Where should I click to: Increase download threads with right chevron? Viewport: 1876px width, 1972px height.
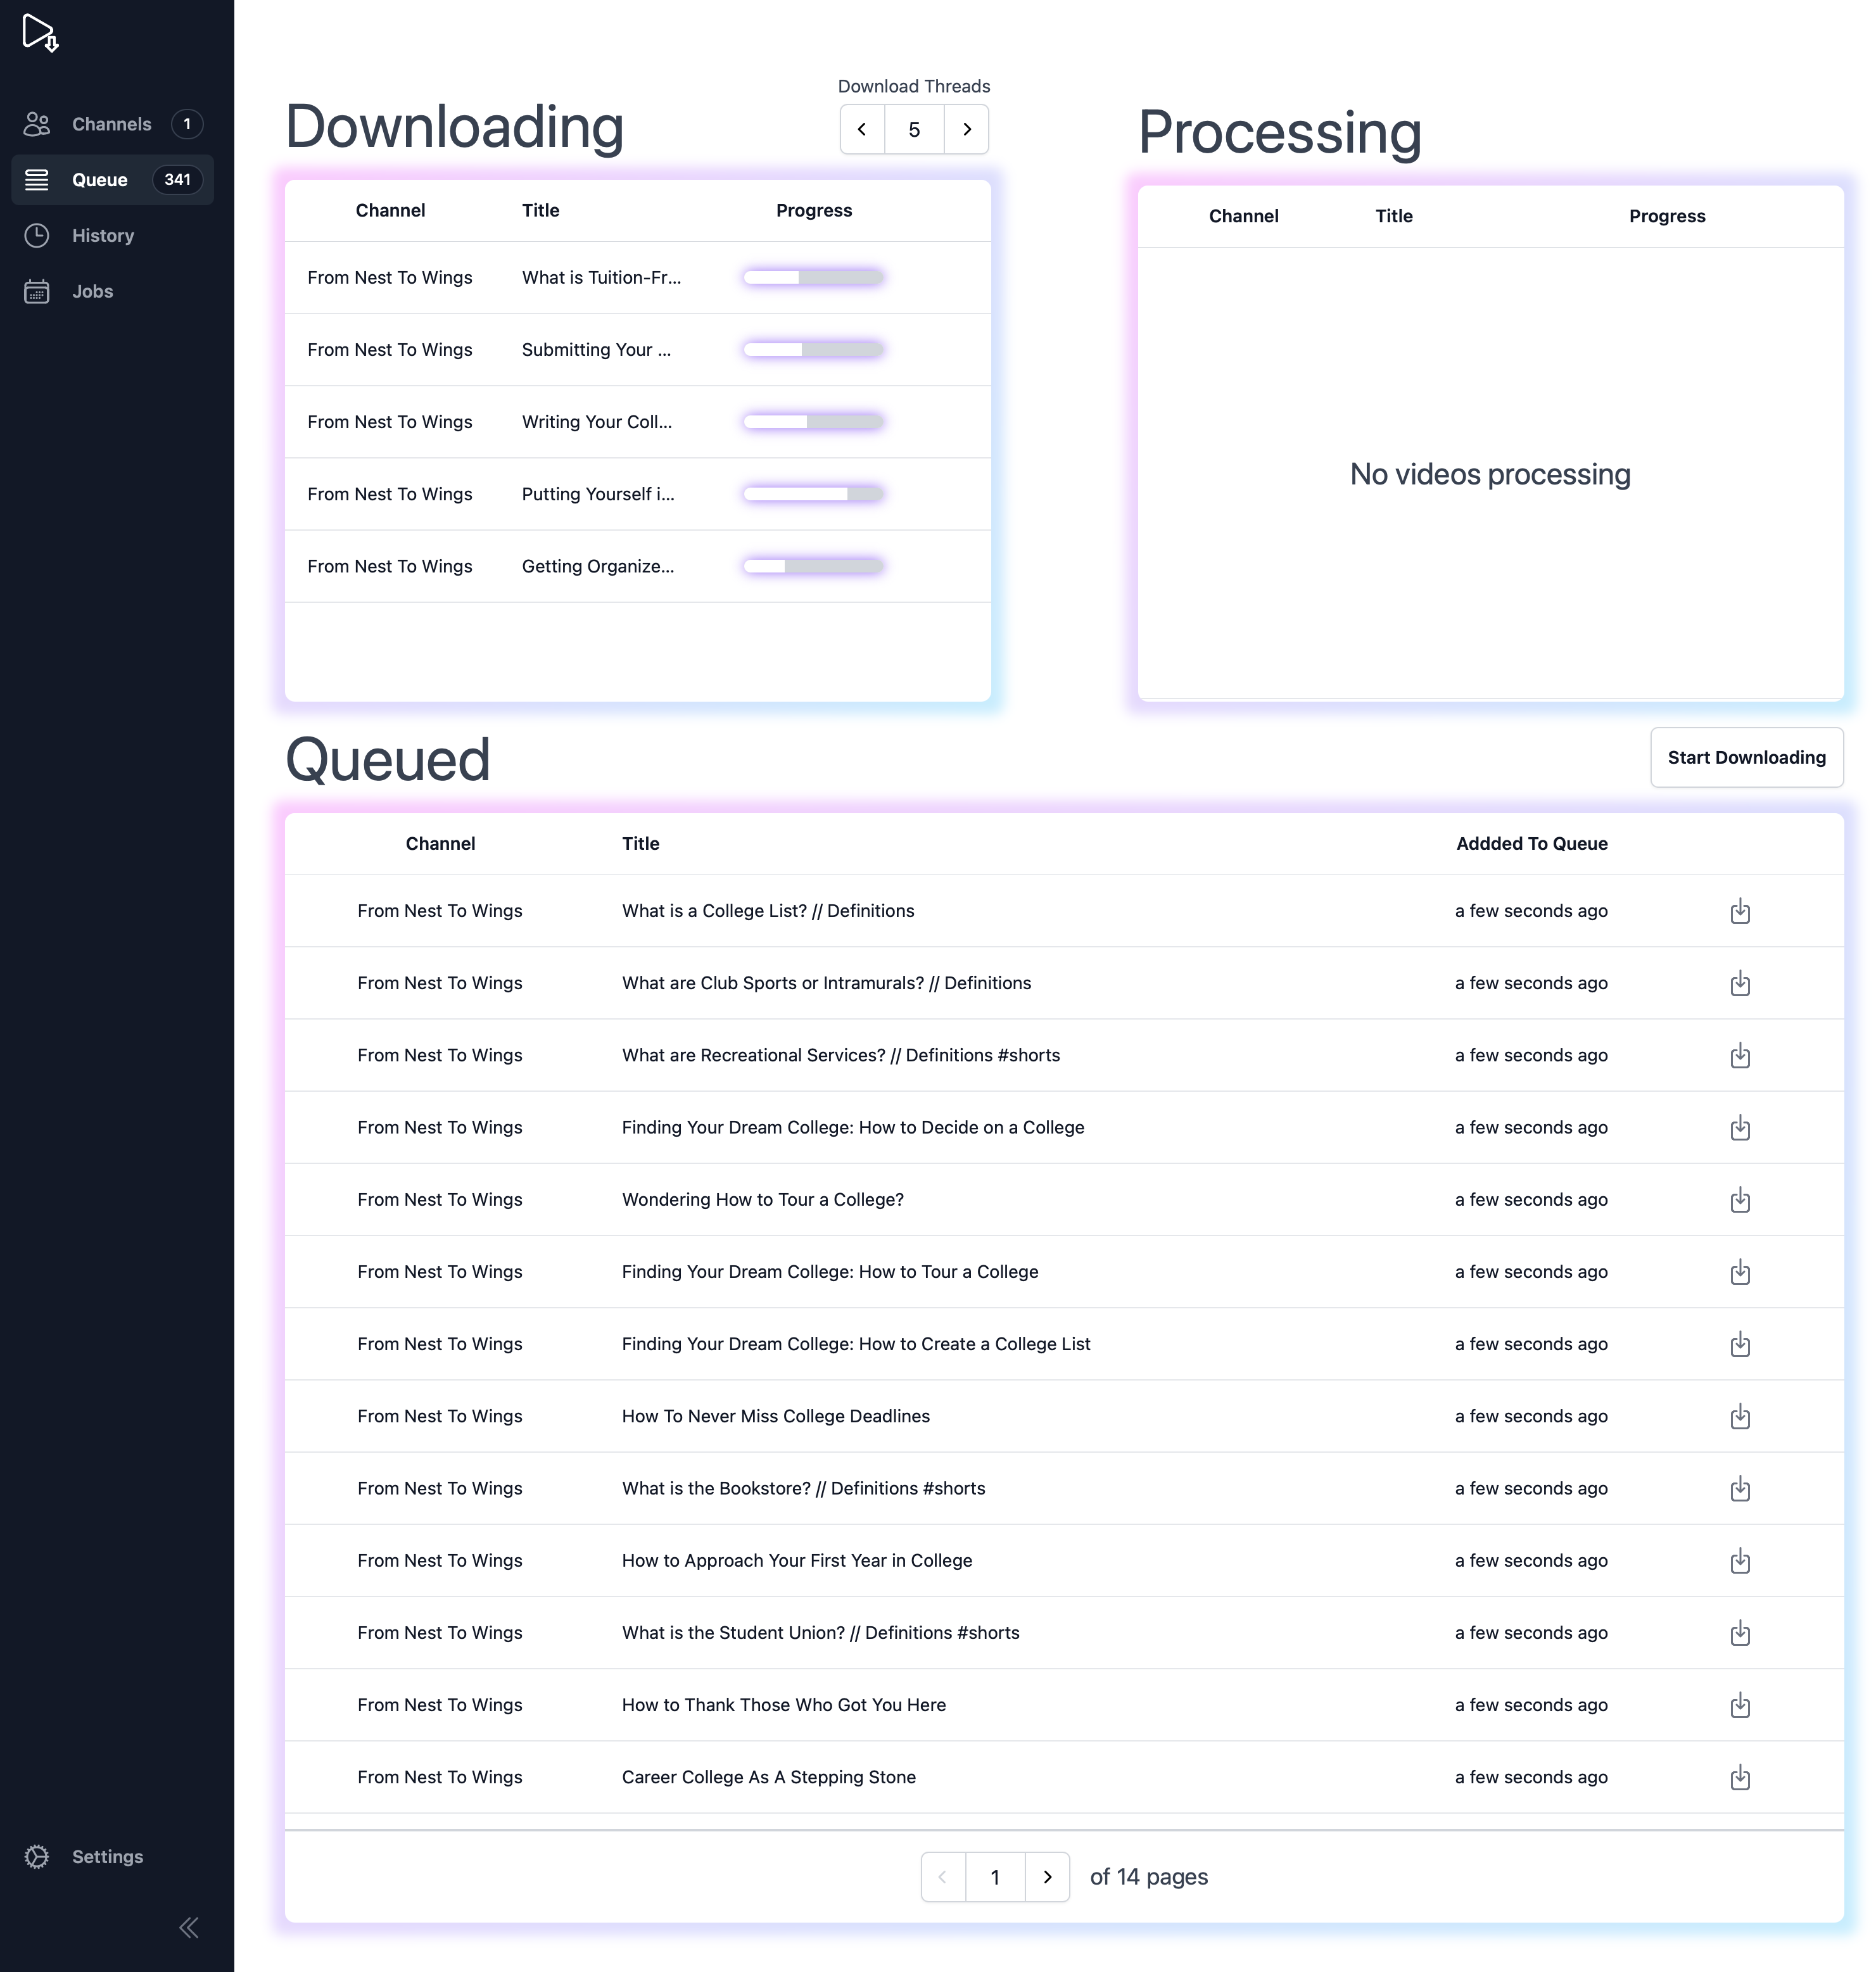click(x=966, y=129)
